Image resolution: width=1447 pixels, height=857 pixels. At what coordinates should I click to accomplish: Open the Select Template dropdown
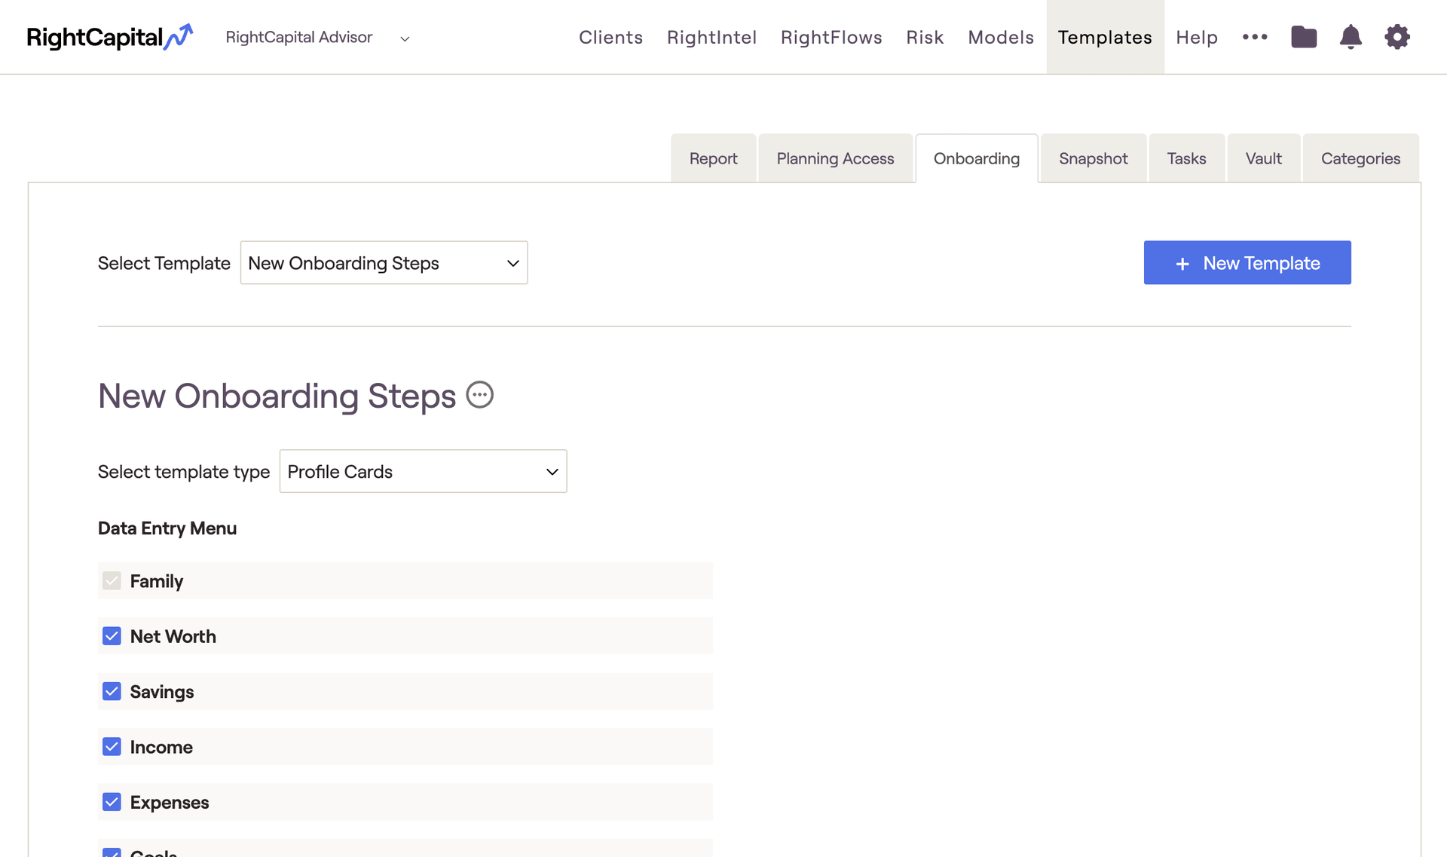[x=384, y=263]
